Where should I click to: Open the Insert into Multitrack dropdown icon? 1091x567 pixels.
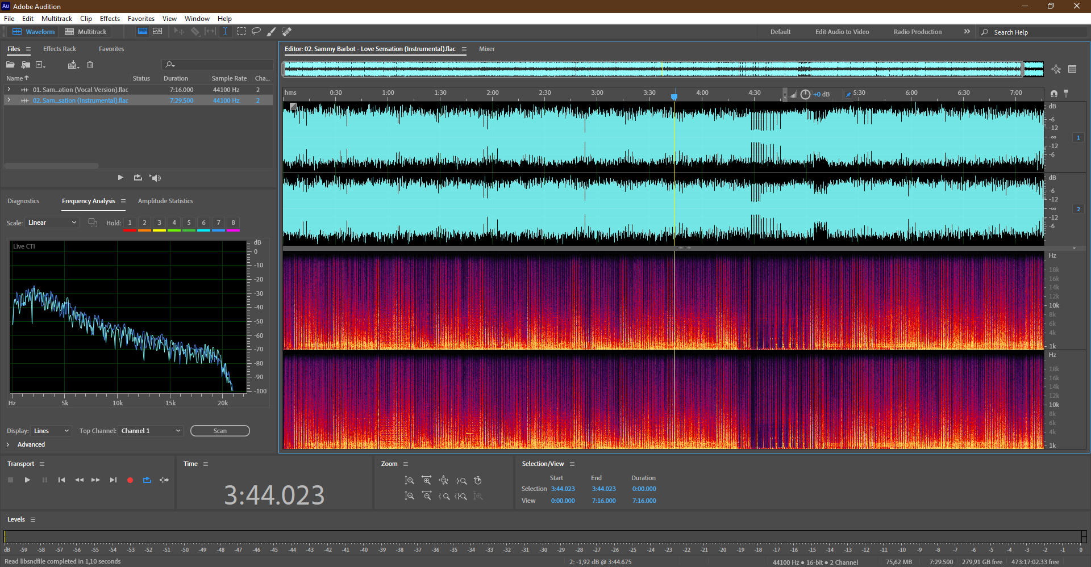coord(73,65)
